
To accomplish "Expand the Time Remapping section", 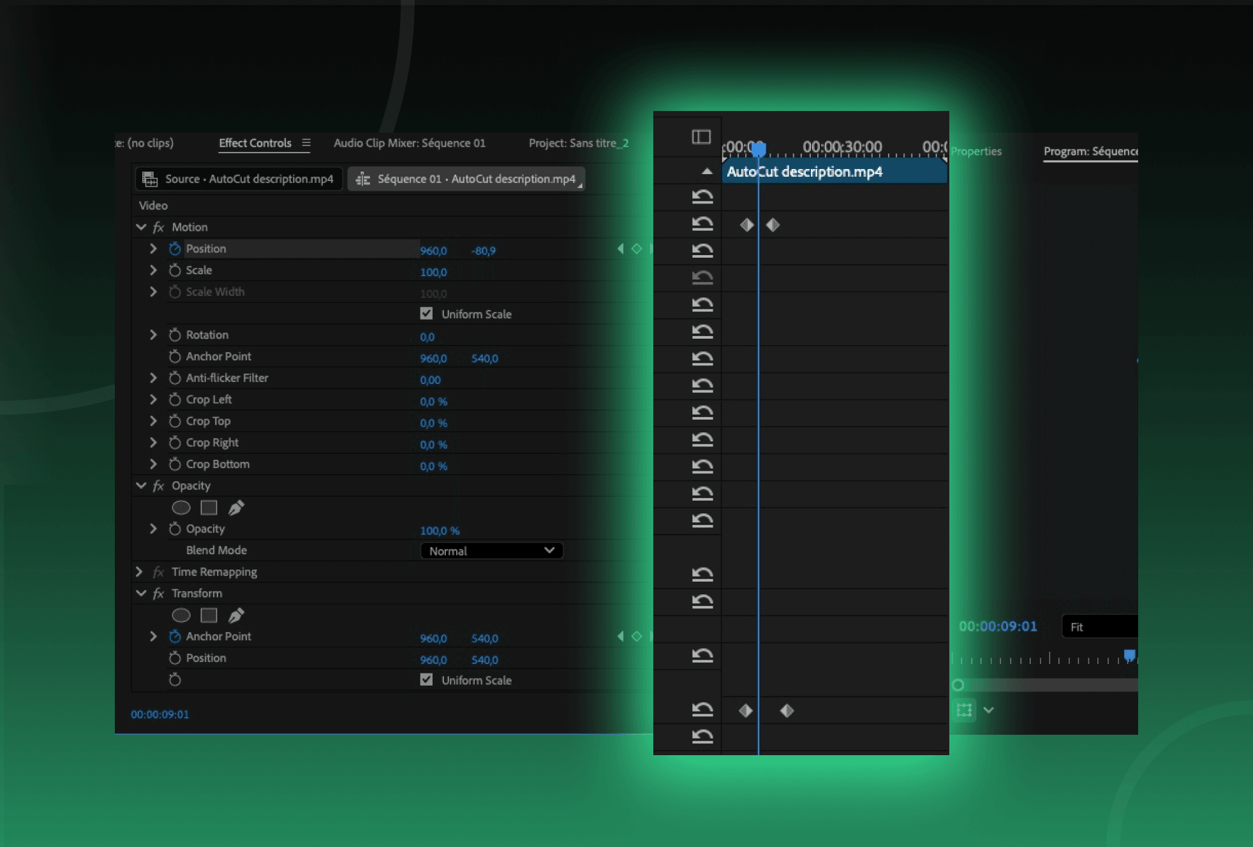I will [140, 571].
